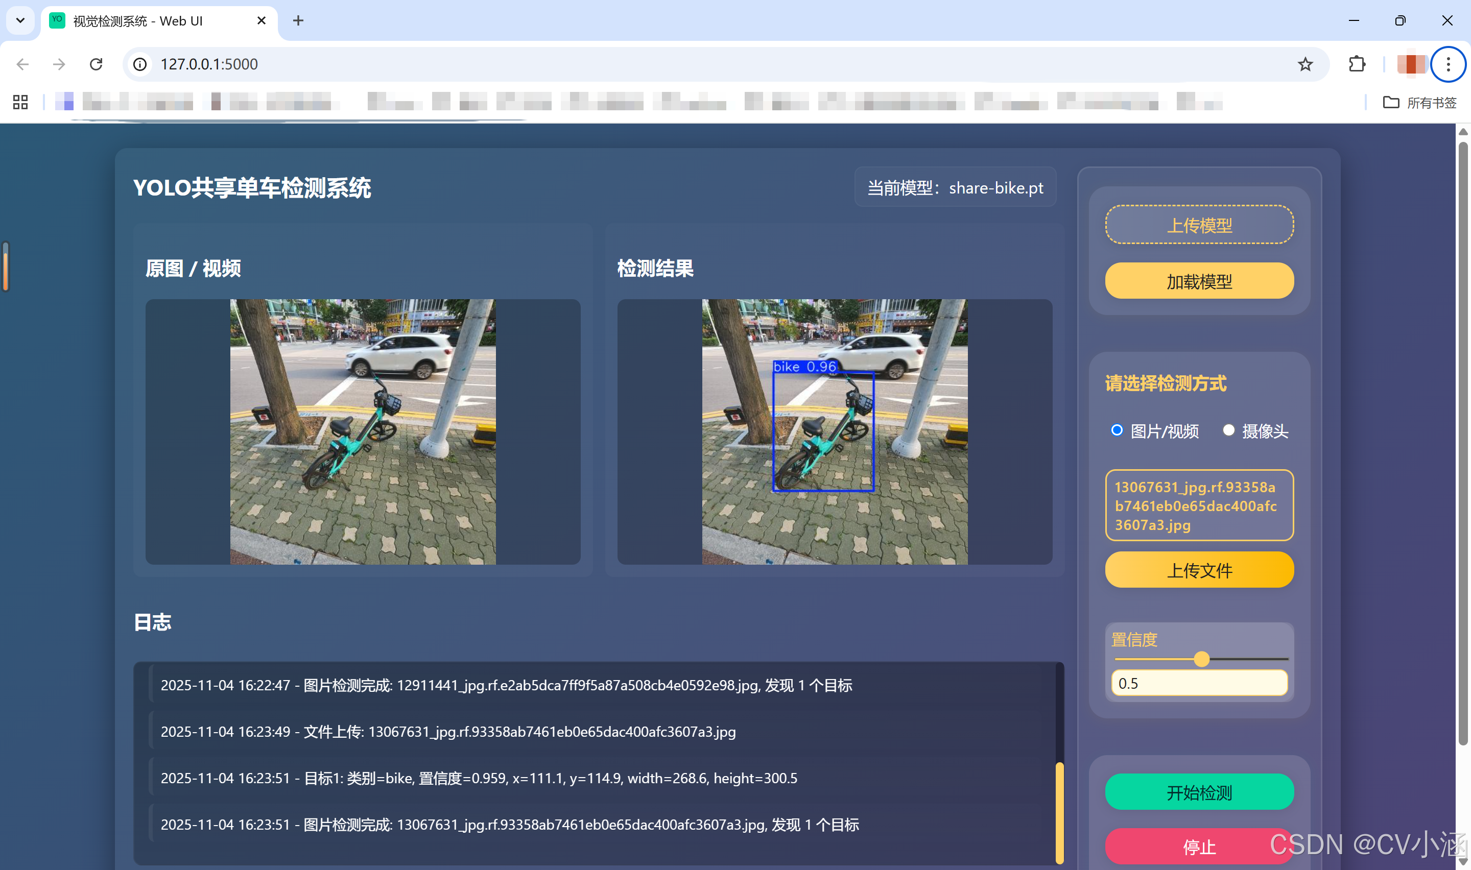Select the 摄像头 detection mode
1471x870 pixels.
(x=1228, y=430)
